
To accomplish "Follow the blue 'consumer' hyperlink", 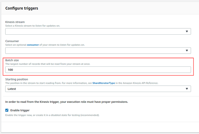I will click(33, 45).
